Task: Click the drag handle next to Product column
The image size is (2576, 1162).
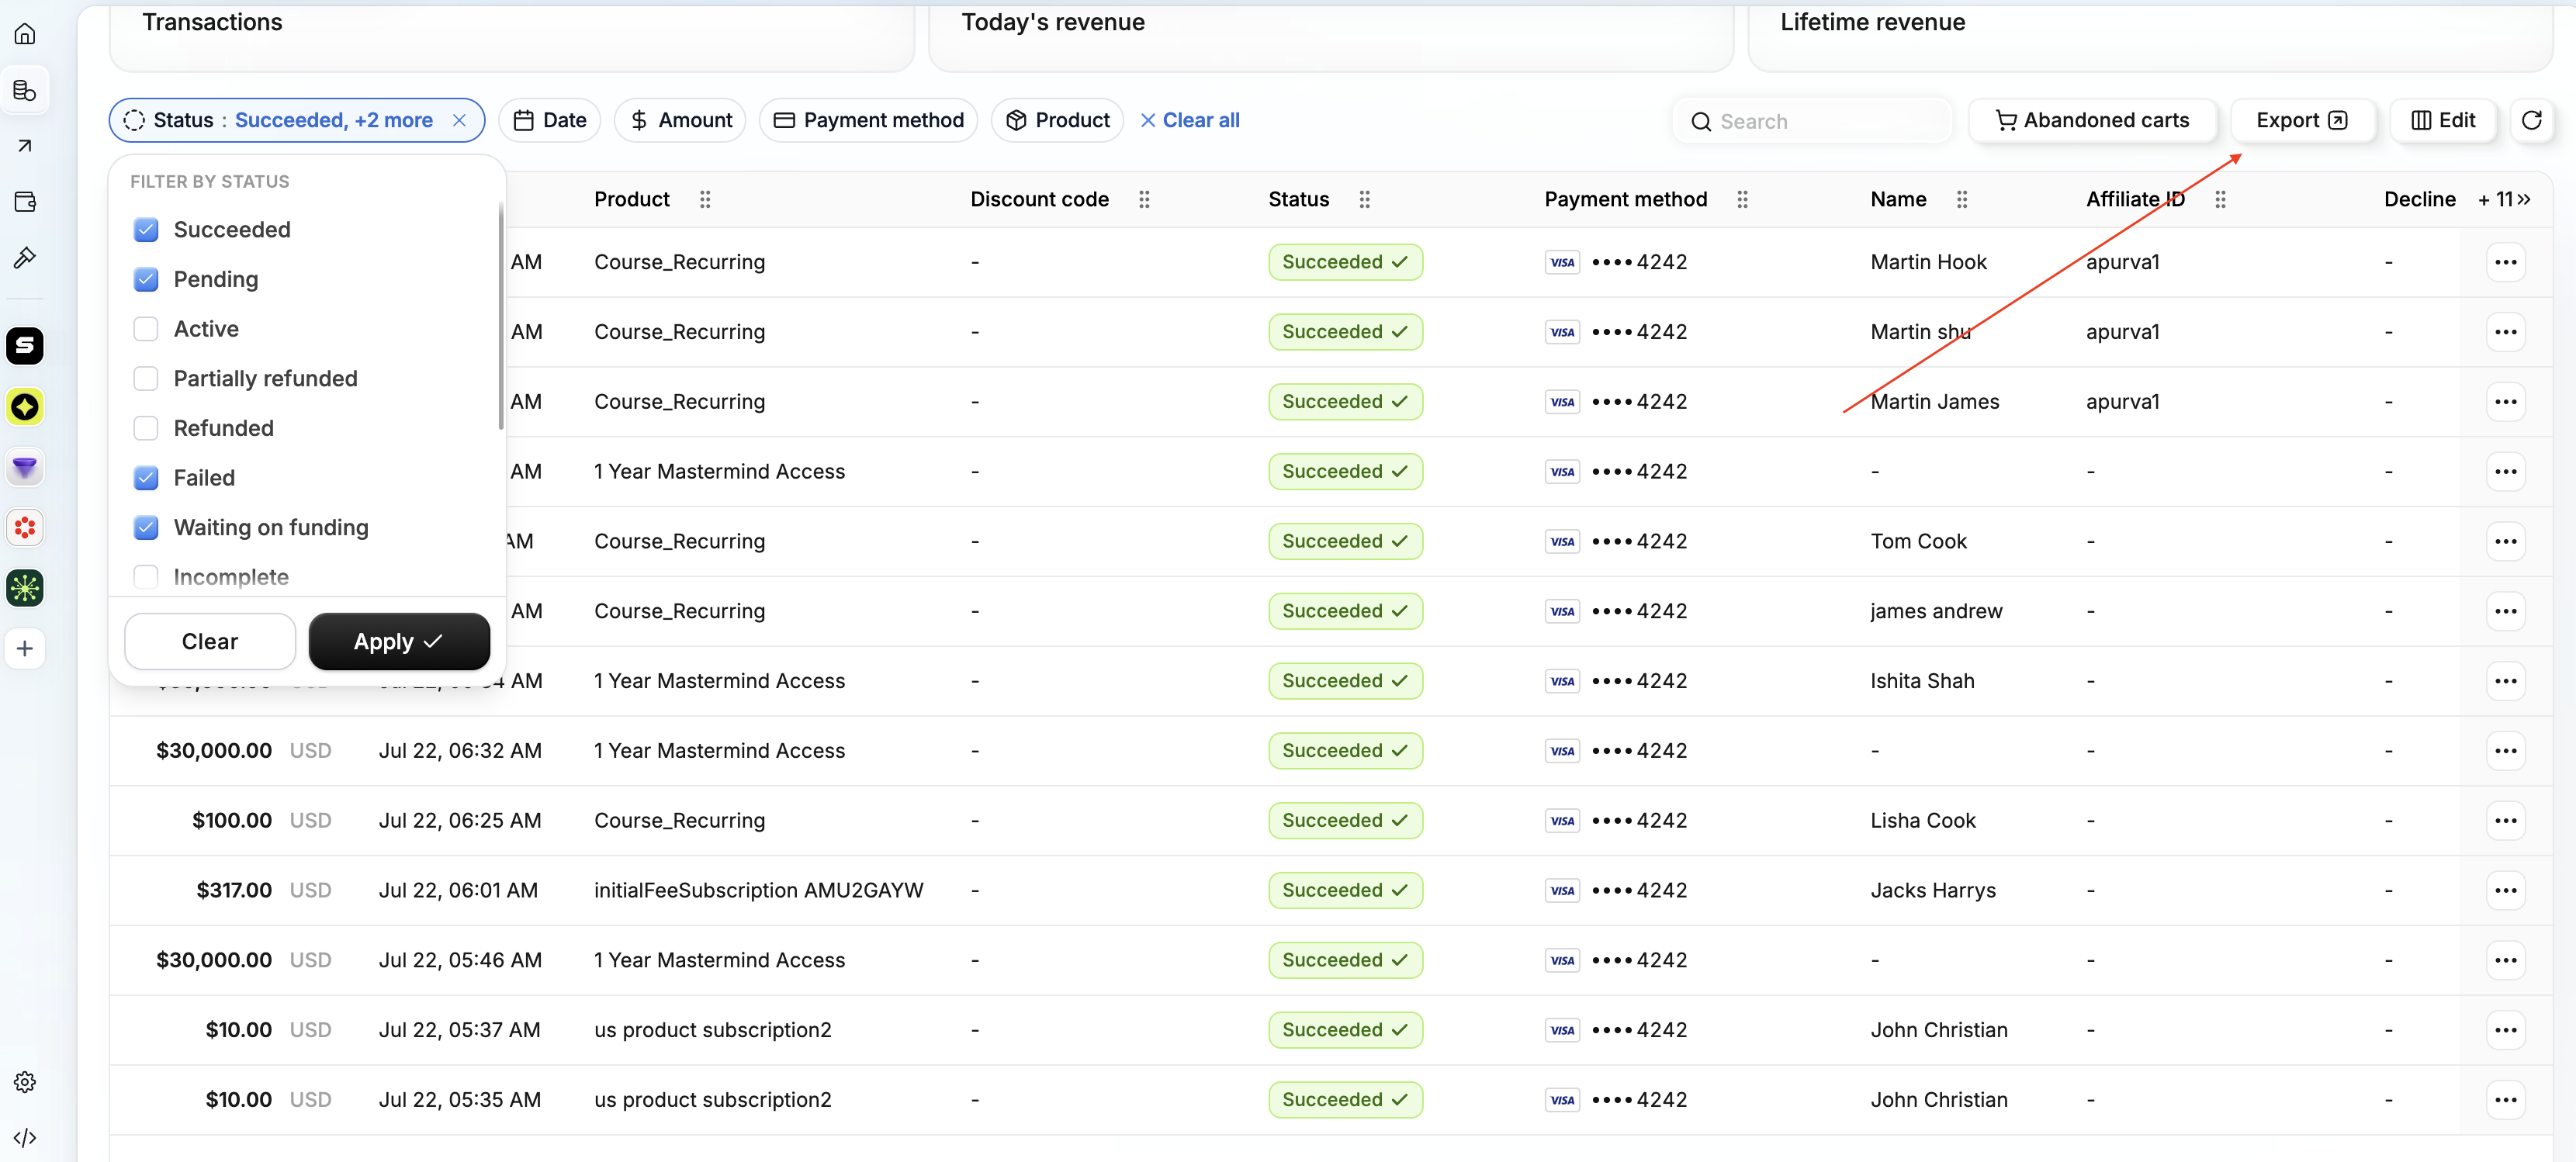Action: click(705, 199)
